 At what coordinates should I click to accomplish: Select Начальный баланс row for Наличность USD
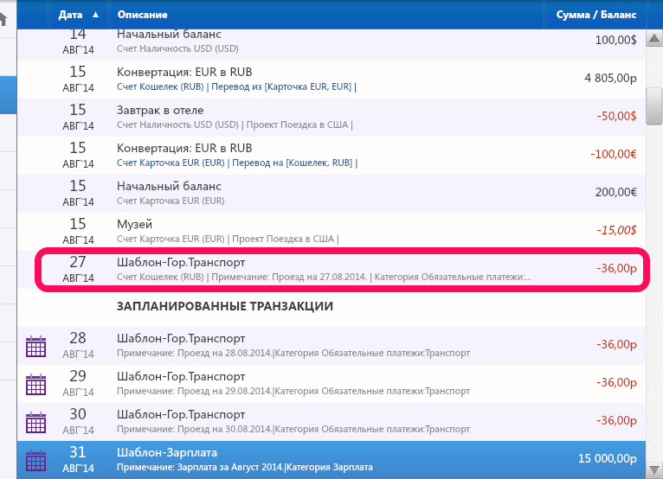[331, 44]
